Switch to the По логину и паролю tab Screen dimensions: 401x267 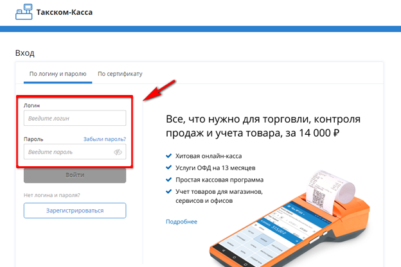[58, 74]
